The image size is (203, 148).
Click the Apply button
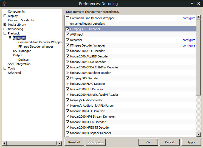click(191, 142)
